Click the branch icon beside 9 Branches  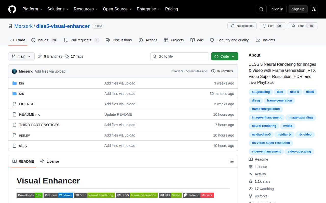(x=40, y=56)
